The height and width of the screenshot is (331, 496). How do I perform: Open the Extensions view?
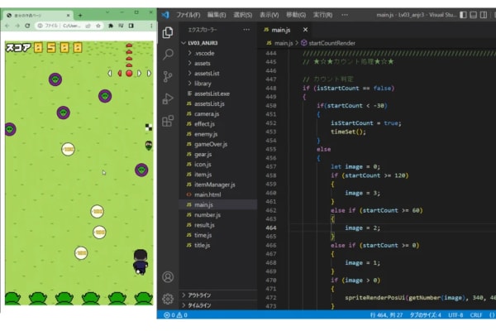pos(168,121)
